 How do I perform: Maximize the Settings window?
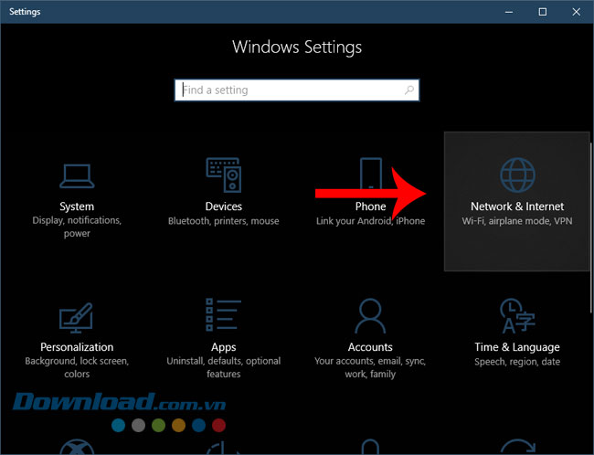(542, 12)
